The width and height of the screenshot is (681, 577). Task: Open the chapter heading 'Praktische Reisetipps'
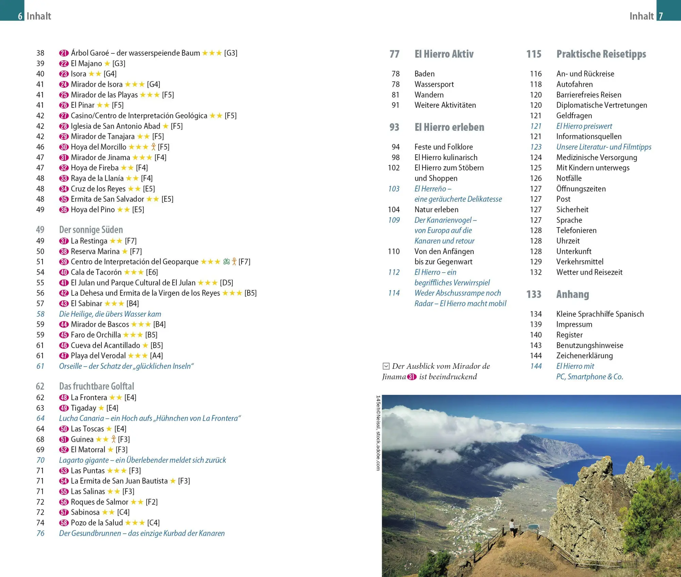tap(601, 54)
